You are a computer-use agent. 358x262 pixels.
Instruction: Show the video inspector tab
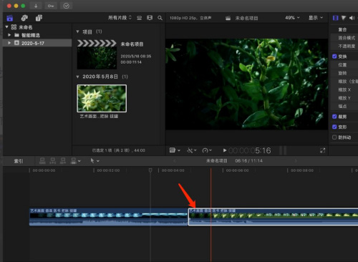pyautogui.click(x=335, y=18)
